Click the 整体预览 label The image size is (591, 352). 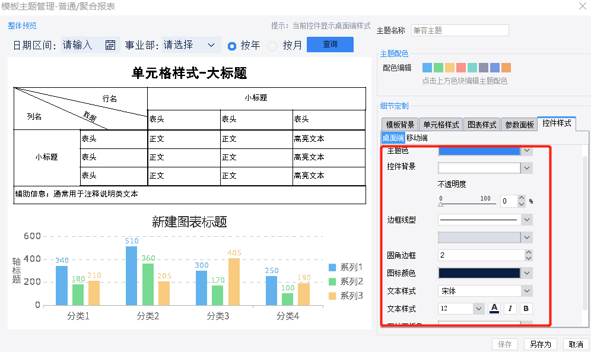click(22, 26)
